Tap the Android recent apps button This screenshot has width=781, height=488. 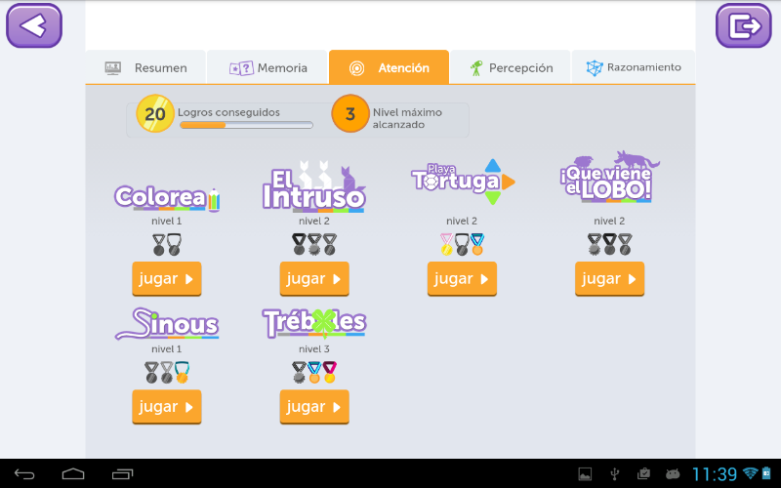(123, 474)
